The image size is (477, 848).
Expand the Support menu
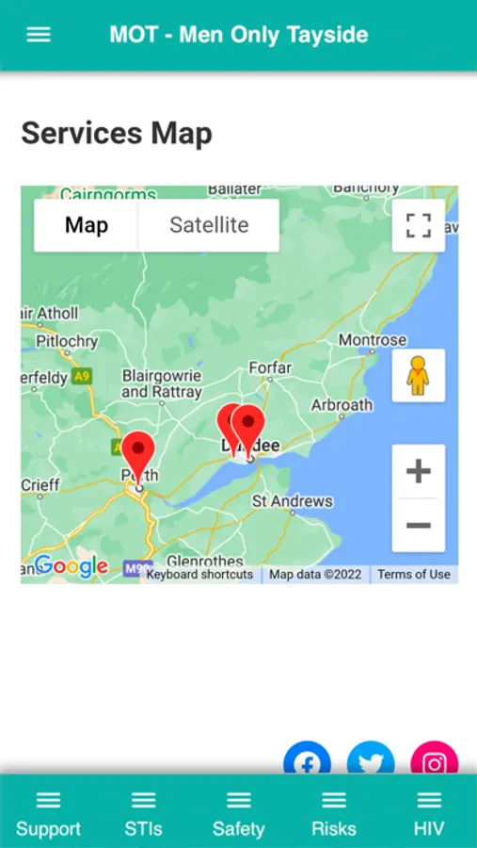(48, 813)
